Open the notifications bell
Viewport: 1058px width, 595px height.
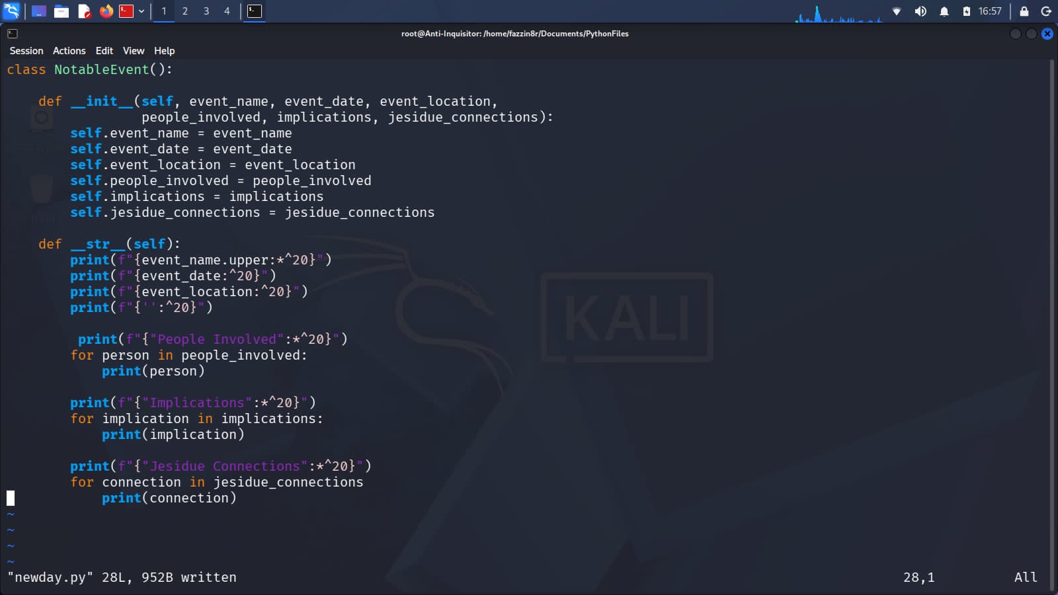[944, 11]
